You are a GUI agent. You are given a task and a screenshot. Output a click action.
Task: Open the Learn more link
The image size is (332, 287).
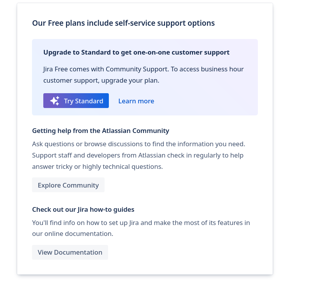tap(136, 101)
